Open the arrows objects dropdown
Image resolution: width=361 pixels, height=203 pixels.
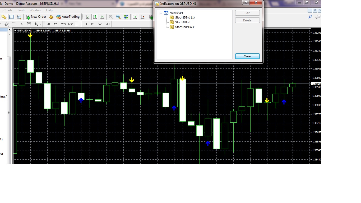[38, 24]
